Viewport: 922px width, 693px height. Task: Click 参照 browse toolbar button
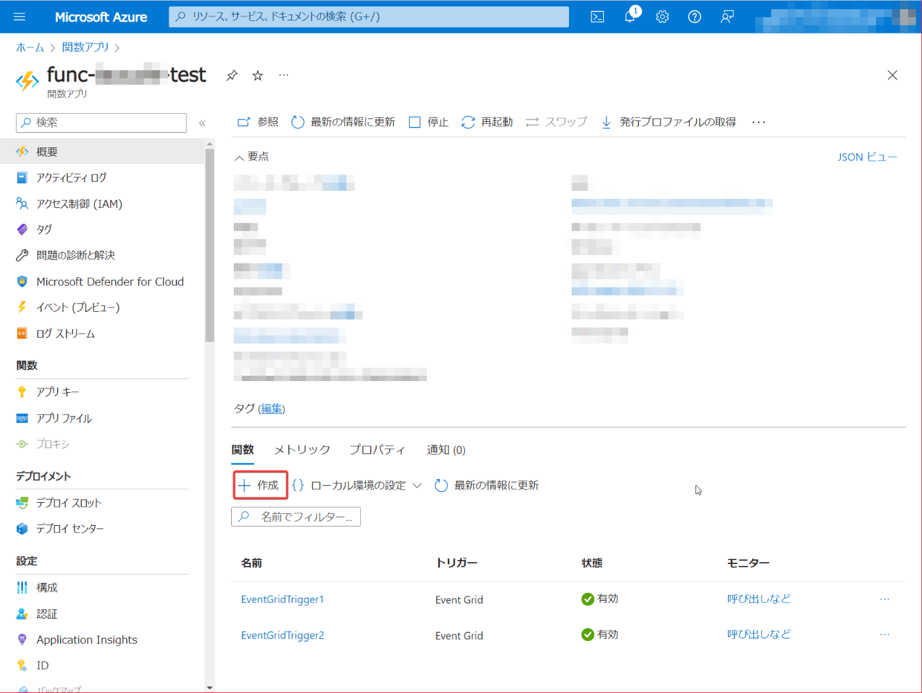pyautogui.click(x=258, y=122)
